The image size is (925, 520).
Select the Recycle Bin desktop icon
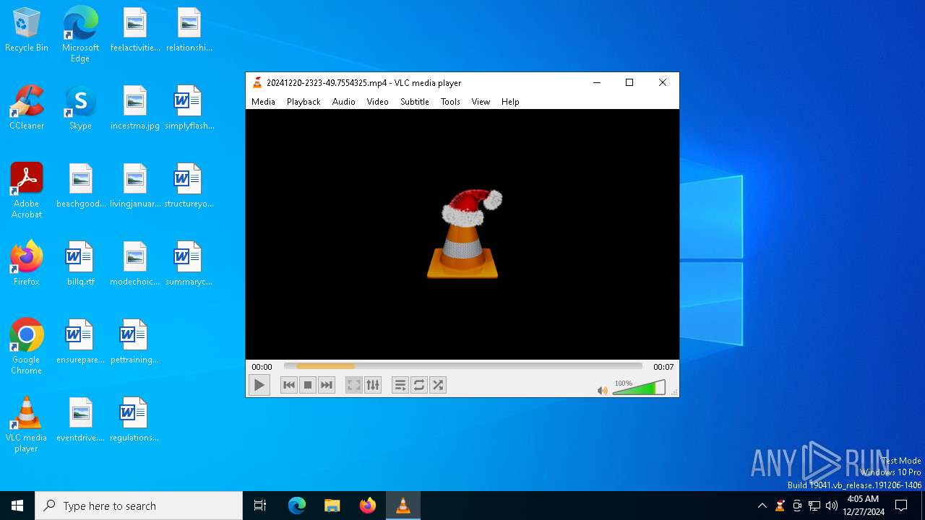pos(27,30)
